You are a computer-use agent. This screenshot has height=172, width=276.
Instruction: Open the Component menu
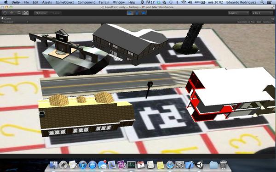86,2
